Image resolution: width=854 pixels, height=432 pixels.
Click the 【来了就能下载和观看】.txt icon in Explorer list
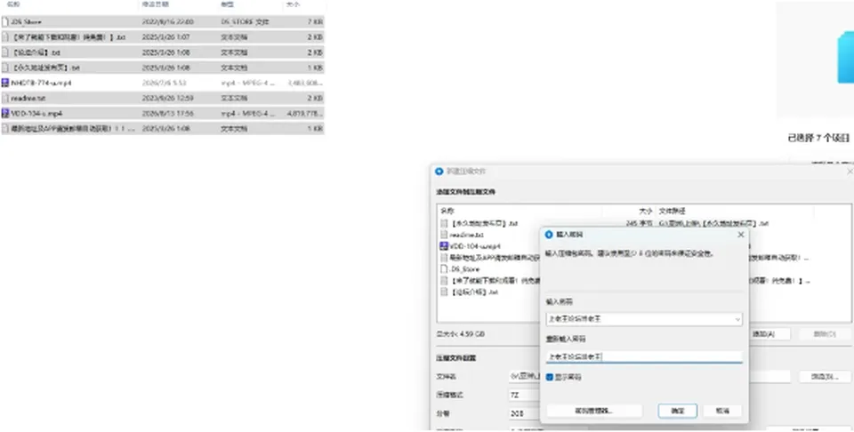[x=5, y=37]
